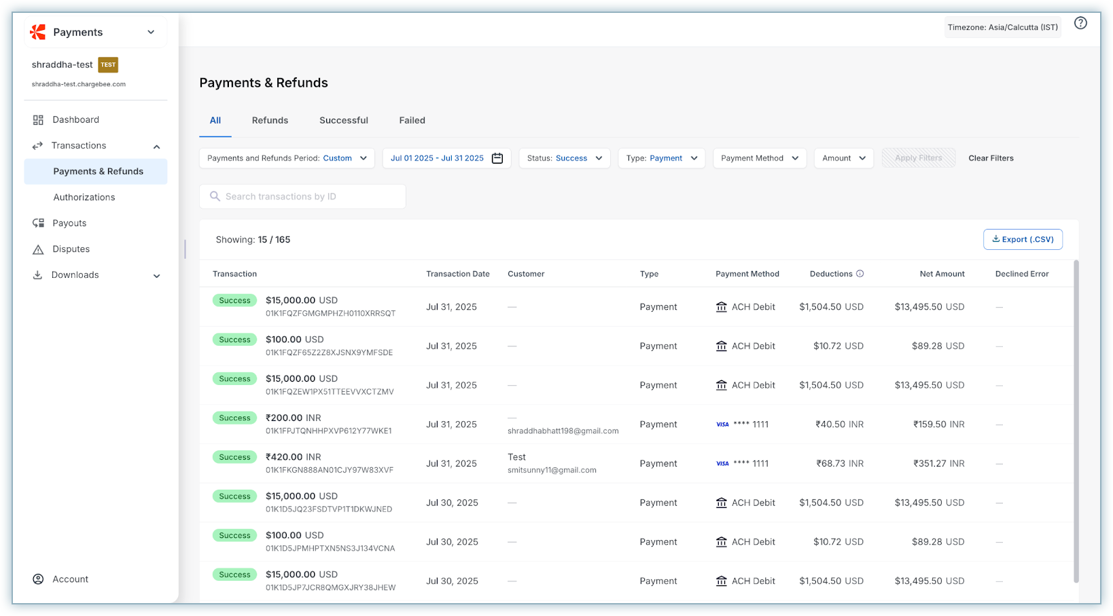Click the Net Amount column header

[942, 274]
